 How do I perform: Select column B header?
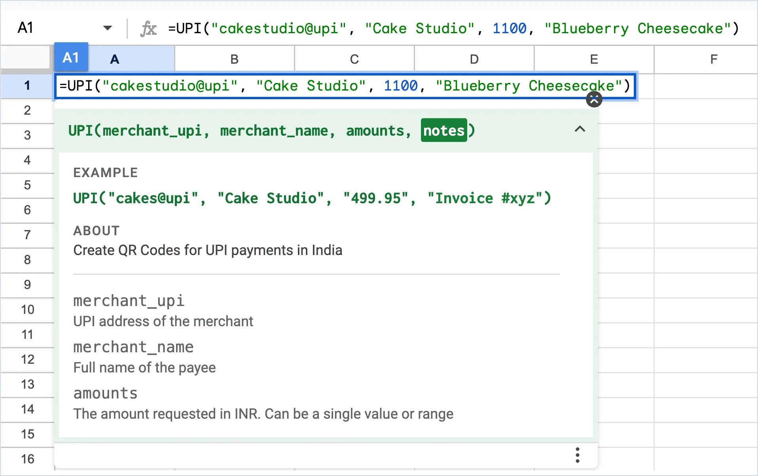tap(234, 59)
